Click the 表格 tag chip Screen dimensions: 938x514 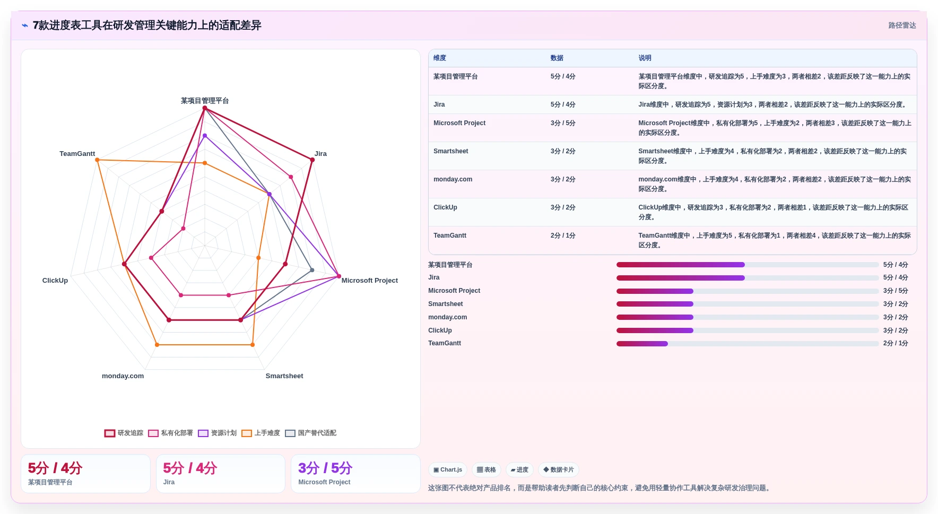tap(487, 470)
